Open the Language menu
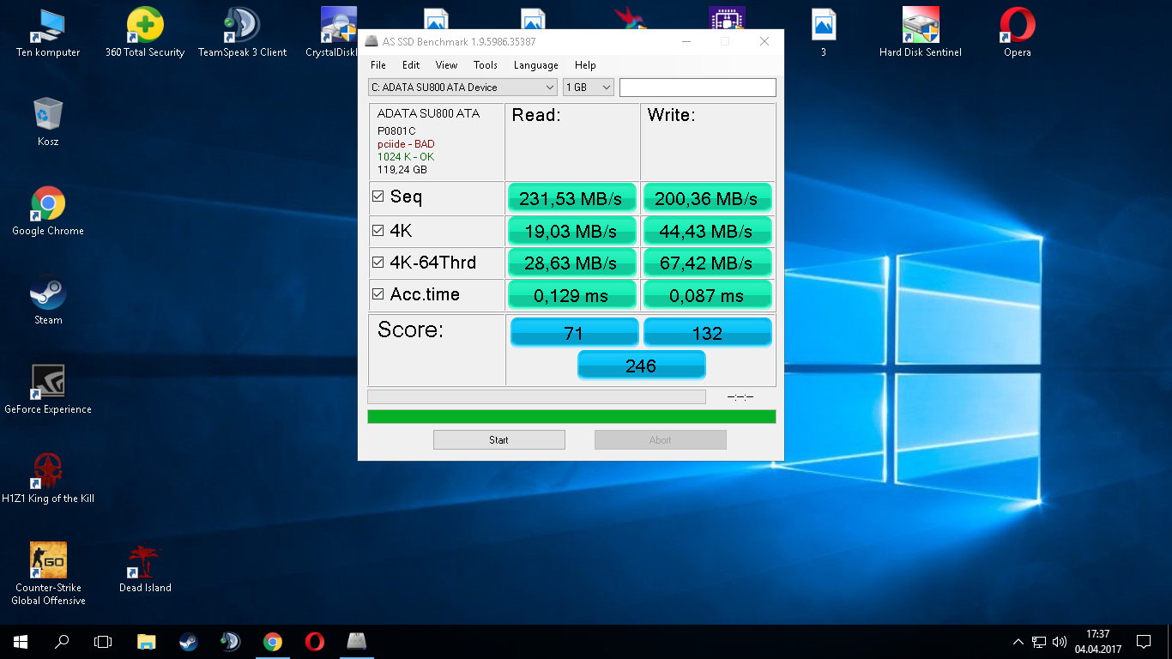The height and width of the screenshot is (659, 1172). (x=536, y=65)
